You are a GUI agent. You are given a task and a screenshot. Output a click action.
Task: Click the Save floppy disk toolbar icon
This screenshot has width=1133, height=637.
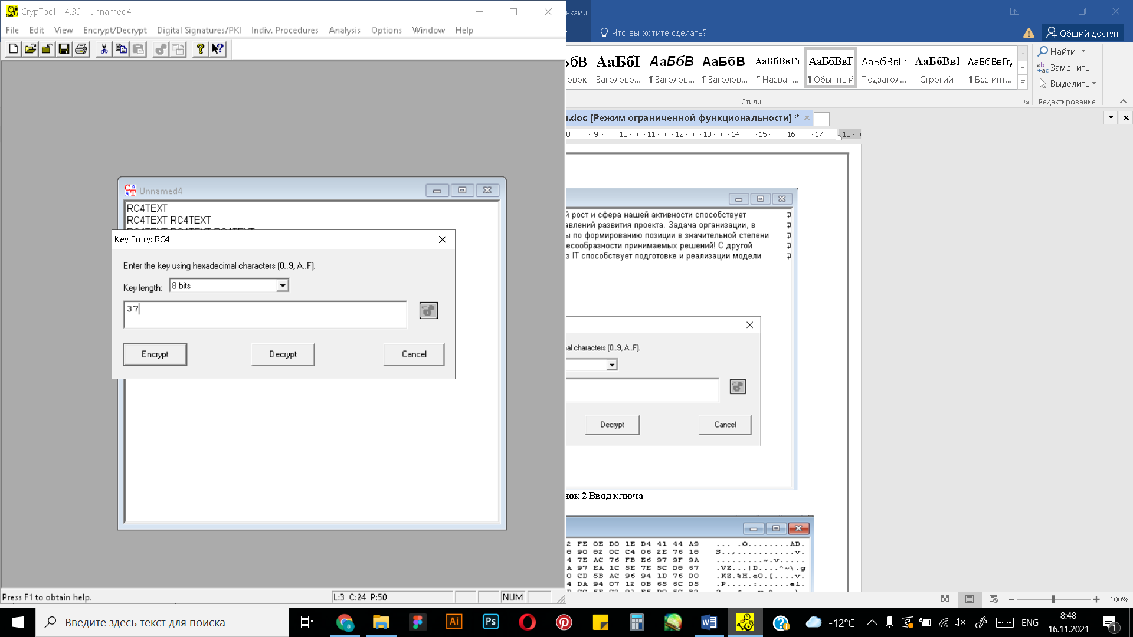pyautogui.click(x=64, y=49)
